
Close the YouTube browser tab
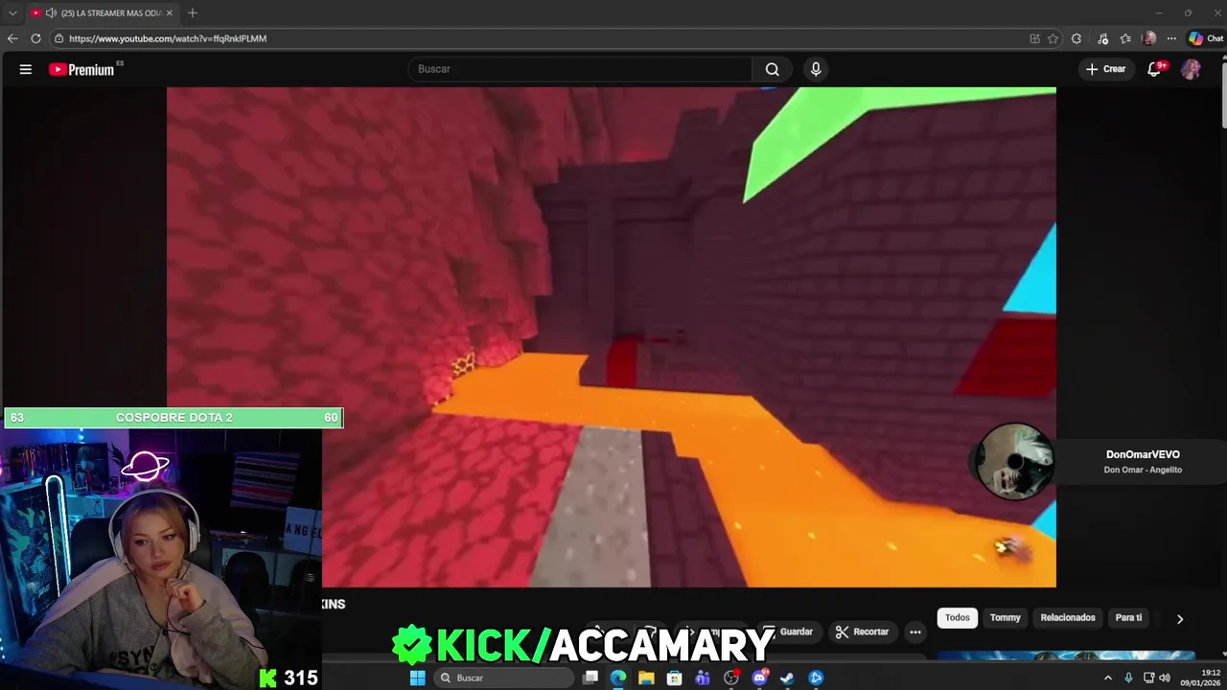click(x=170, y=13)
